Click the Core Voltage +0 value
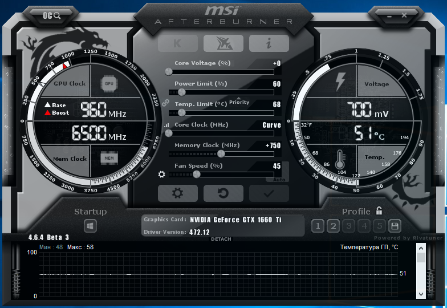This screenshot has width=447, height=308. (x=277, y=63)
